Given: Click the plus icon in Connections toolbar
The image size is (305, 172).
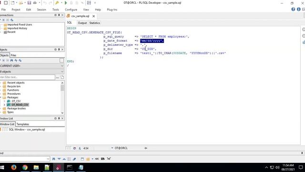Looking at the screenshot, I should (x=3, y=20).
